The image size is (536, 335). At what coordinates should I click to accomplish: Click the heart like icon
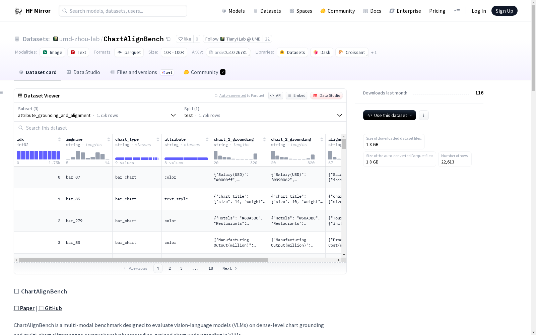coord(181,39)
